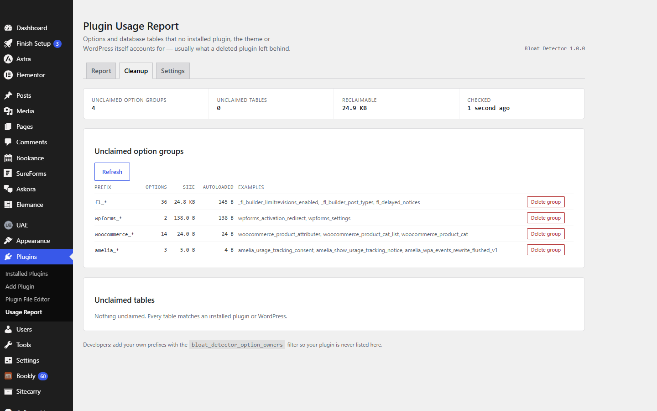Switch to the Report tab

(x=101, y=71)
